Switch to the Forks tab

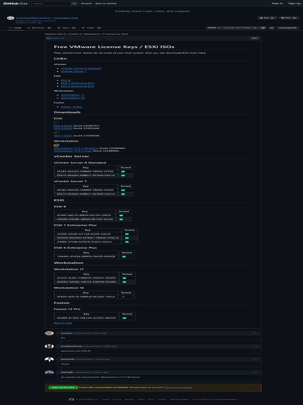click(x=91, y=28)
